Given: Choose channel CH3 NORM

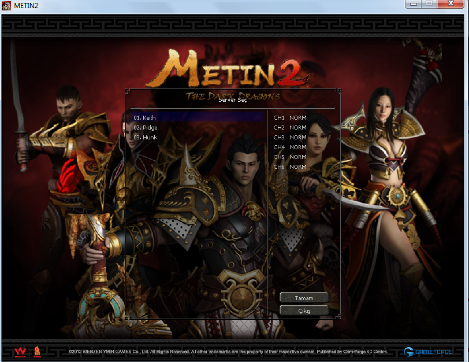Looking at the screenshot, I should (x=290, y=138).
